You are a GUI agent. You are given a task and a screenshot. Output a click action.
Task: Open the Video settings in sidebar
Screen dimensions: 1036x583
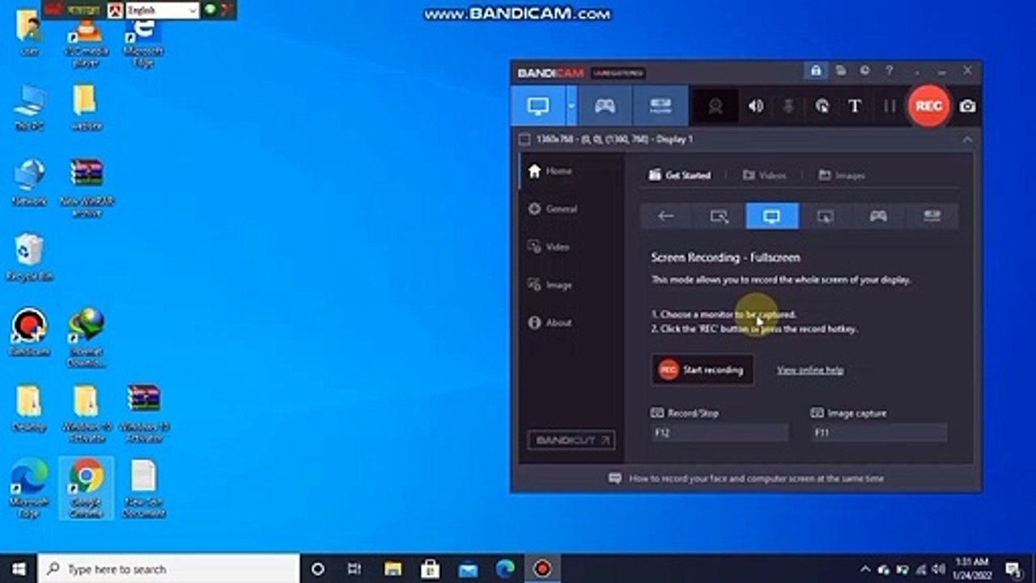click(x=570, y=247)
